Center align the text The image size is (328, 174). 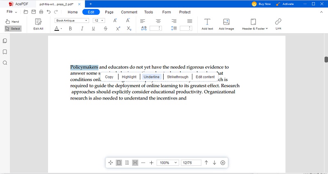pyautogui.click(x=158, y=21)
